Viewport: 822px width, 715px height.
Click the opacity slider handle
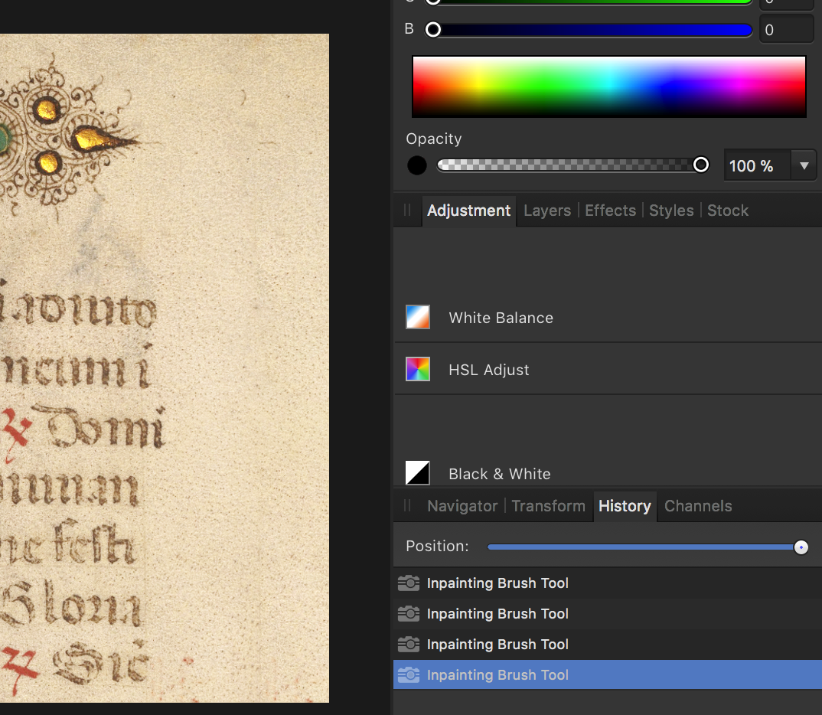point(701,165)
